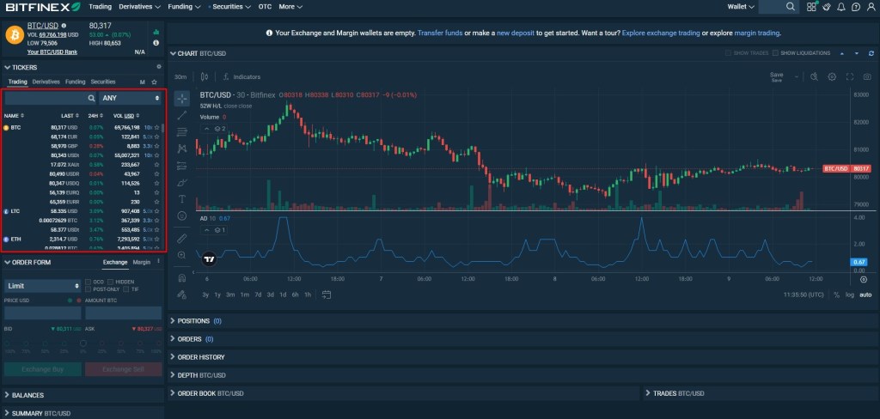This screenshot has width=880, height=419.
Task: Open go-to-date calendar icon
Action: (327, 295)
